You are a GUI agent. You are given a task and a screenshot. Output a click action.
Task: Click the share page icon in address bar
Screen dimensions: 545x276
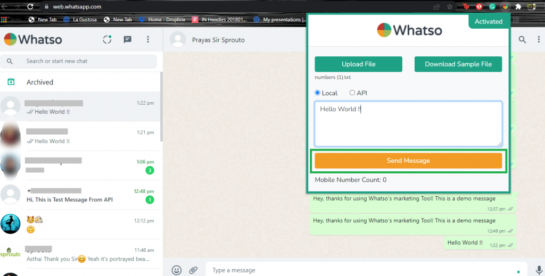(436, 6)
